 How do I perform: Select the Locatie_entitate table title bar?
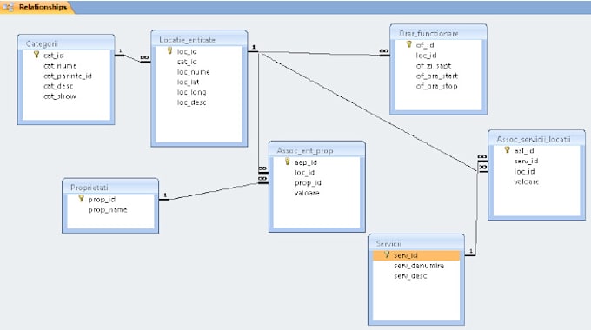199,39
